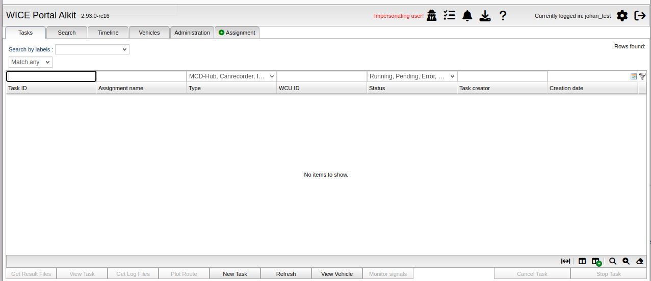Click the logout arrow icon
Viewport: 651px width, 281px height.
coord(640,16)
